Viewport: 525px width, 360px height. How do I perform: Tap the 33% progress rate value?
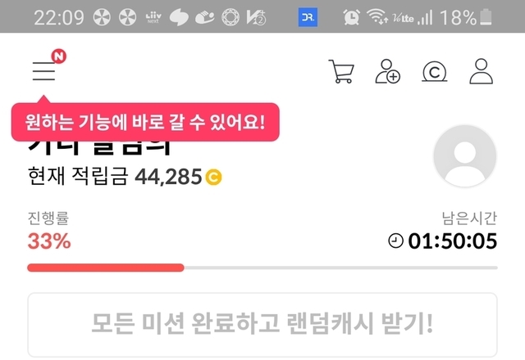49,241
